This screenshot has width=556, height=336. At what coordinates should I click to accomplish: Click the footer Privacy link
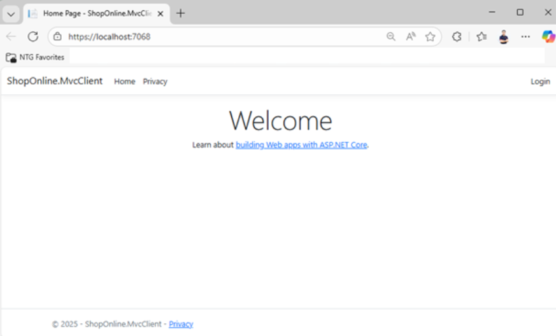click(x=181, y=324)
